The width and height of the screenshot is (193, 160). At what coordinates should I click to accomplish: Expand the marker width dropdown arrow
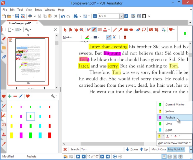98,37
